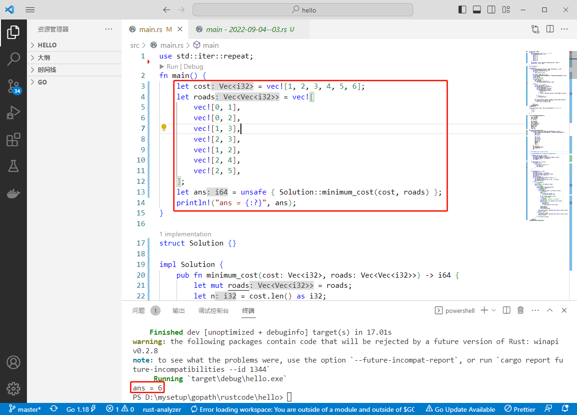Screen dimensions: 577x415
Task: Create a new terminal with plus icon
Action: coord(484,310)
